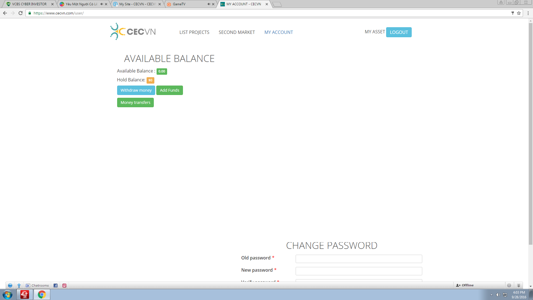Toggle Offline chat status

coord(465,285)
